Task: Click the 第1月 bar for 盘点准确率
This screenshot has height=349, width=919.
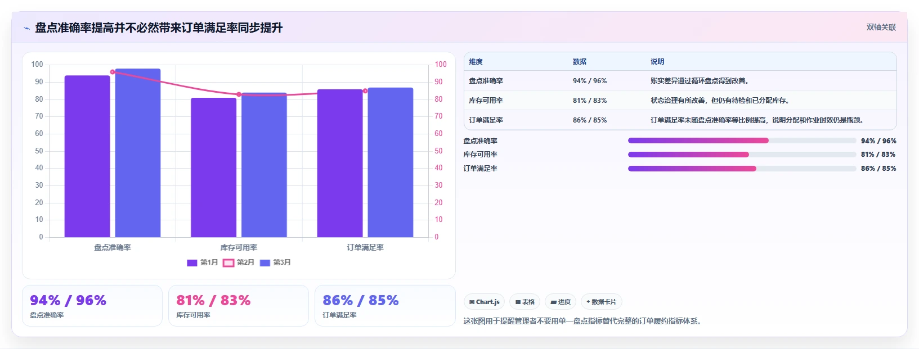Action: pos(87,156)
